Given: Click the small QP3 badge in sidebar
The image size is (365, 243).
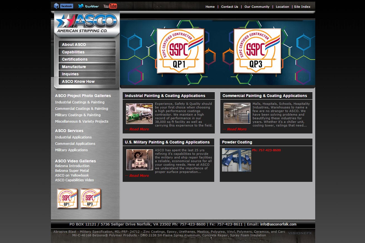Looking at the screenshot, I should [x=91, y=199].
